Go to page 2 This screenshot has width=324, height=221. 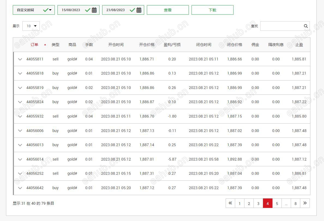(x=249, y=203)
